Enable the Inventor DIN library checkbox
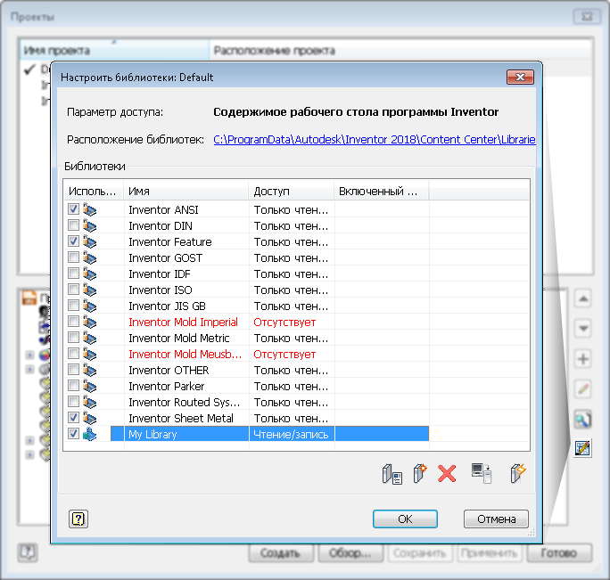610x580 pixels. coord(73,225)
